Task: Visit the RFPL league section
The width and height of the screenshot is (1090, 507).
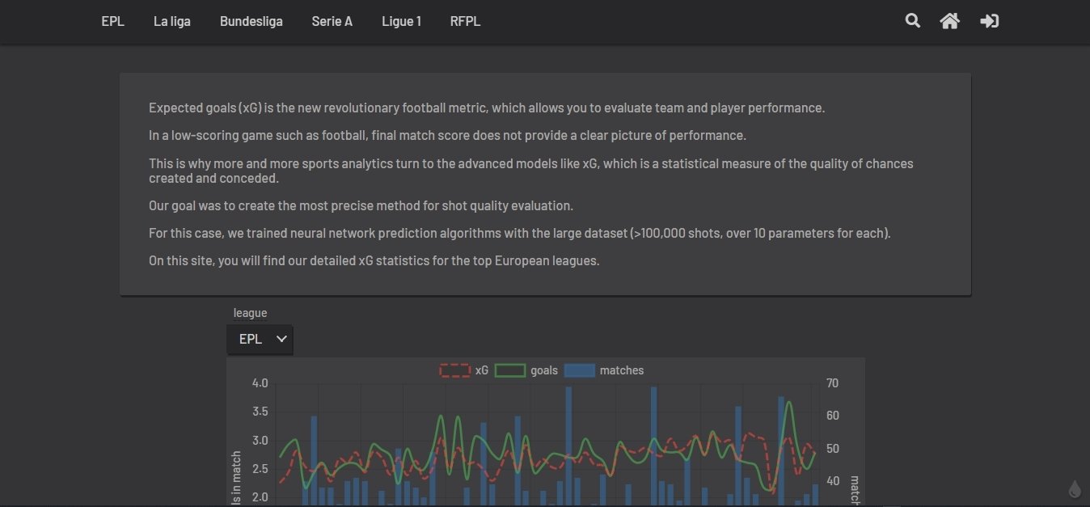Action: [x=465, y=22]
